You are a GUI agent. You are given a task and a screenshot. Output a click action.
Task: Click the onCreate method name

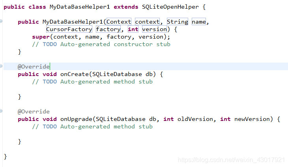coord(75,74)
